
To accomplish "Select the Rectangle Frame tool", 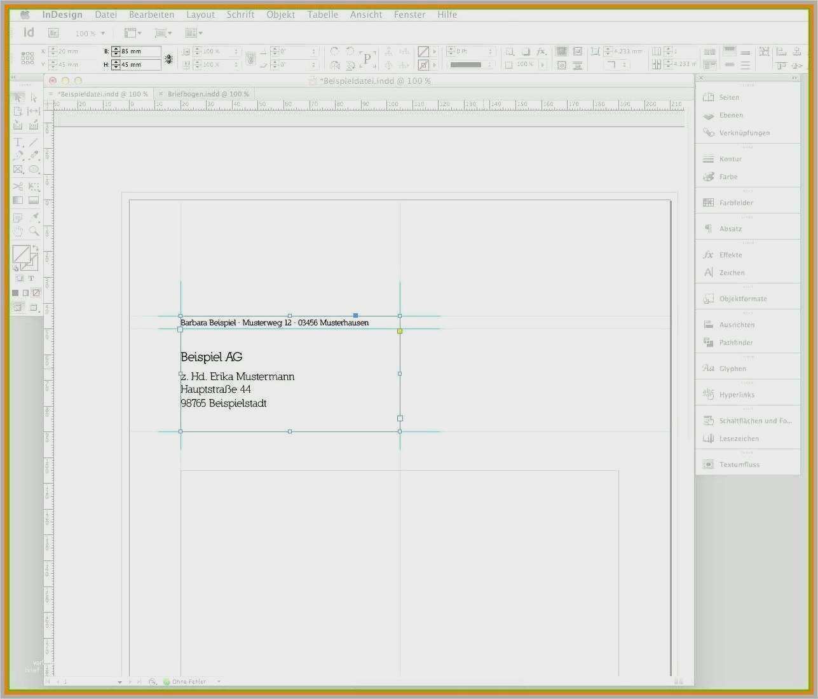I will pos(18,170).
